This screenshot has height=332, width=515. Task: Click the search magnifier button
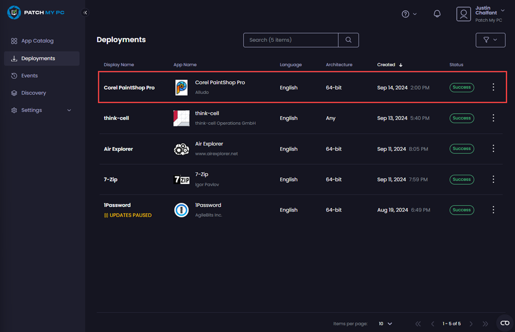tap(348, 40)
